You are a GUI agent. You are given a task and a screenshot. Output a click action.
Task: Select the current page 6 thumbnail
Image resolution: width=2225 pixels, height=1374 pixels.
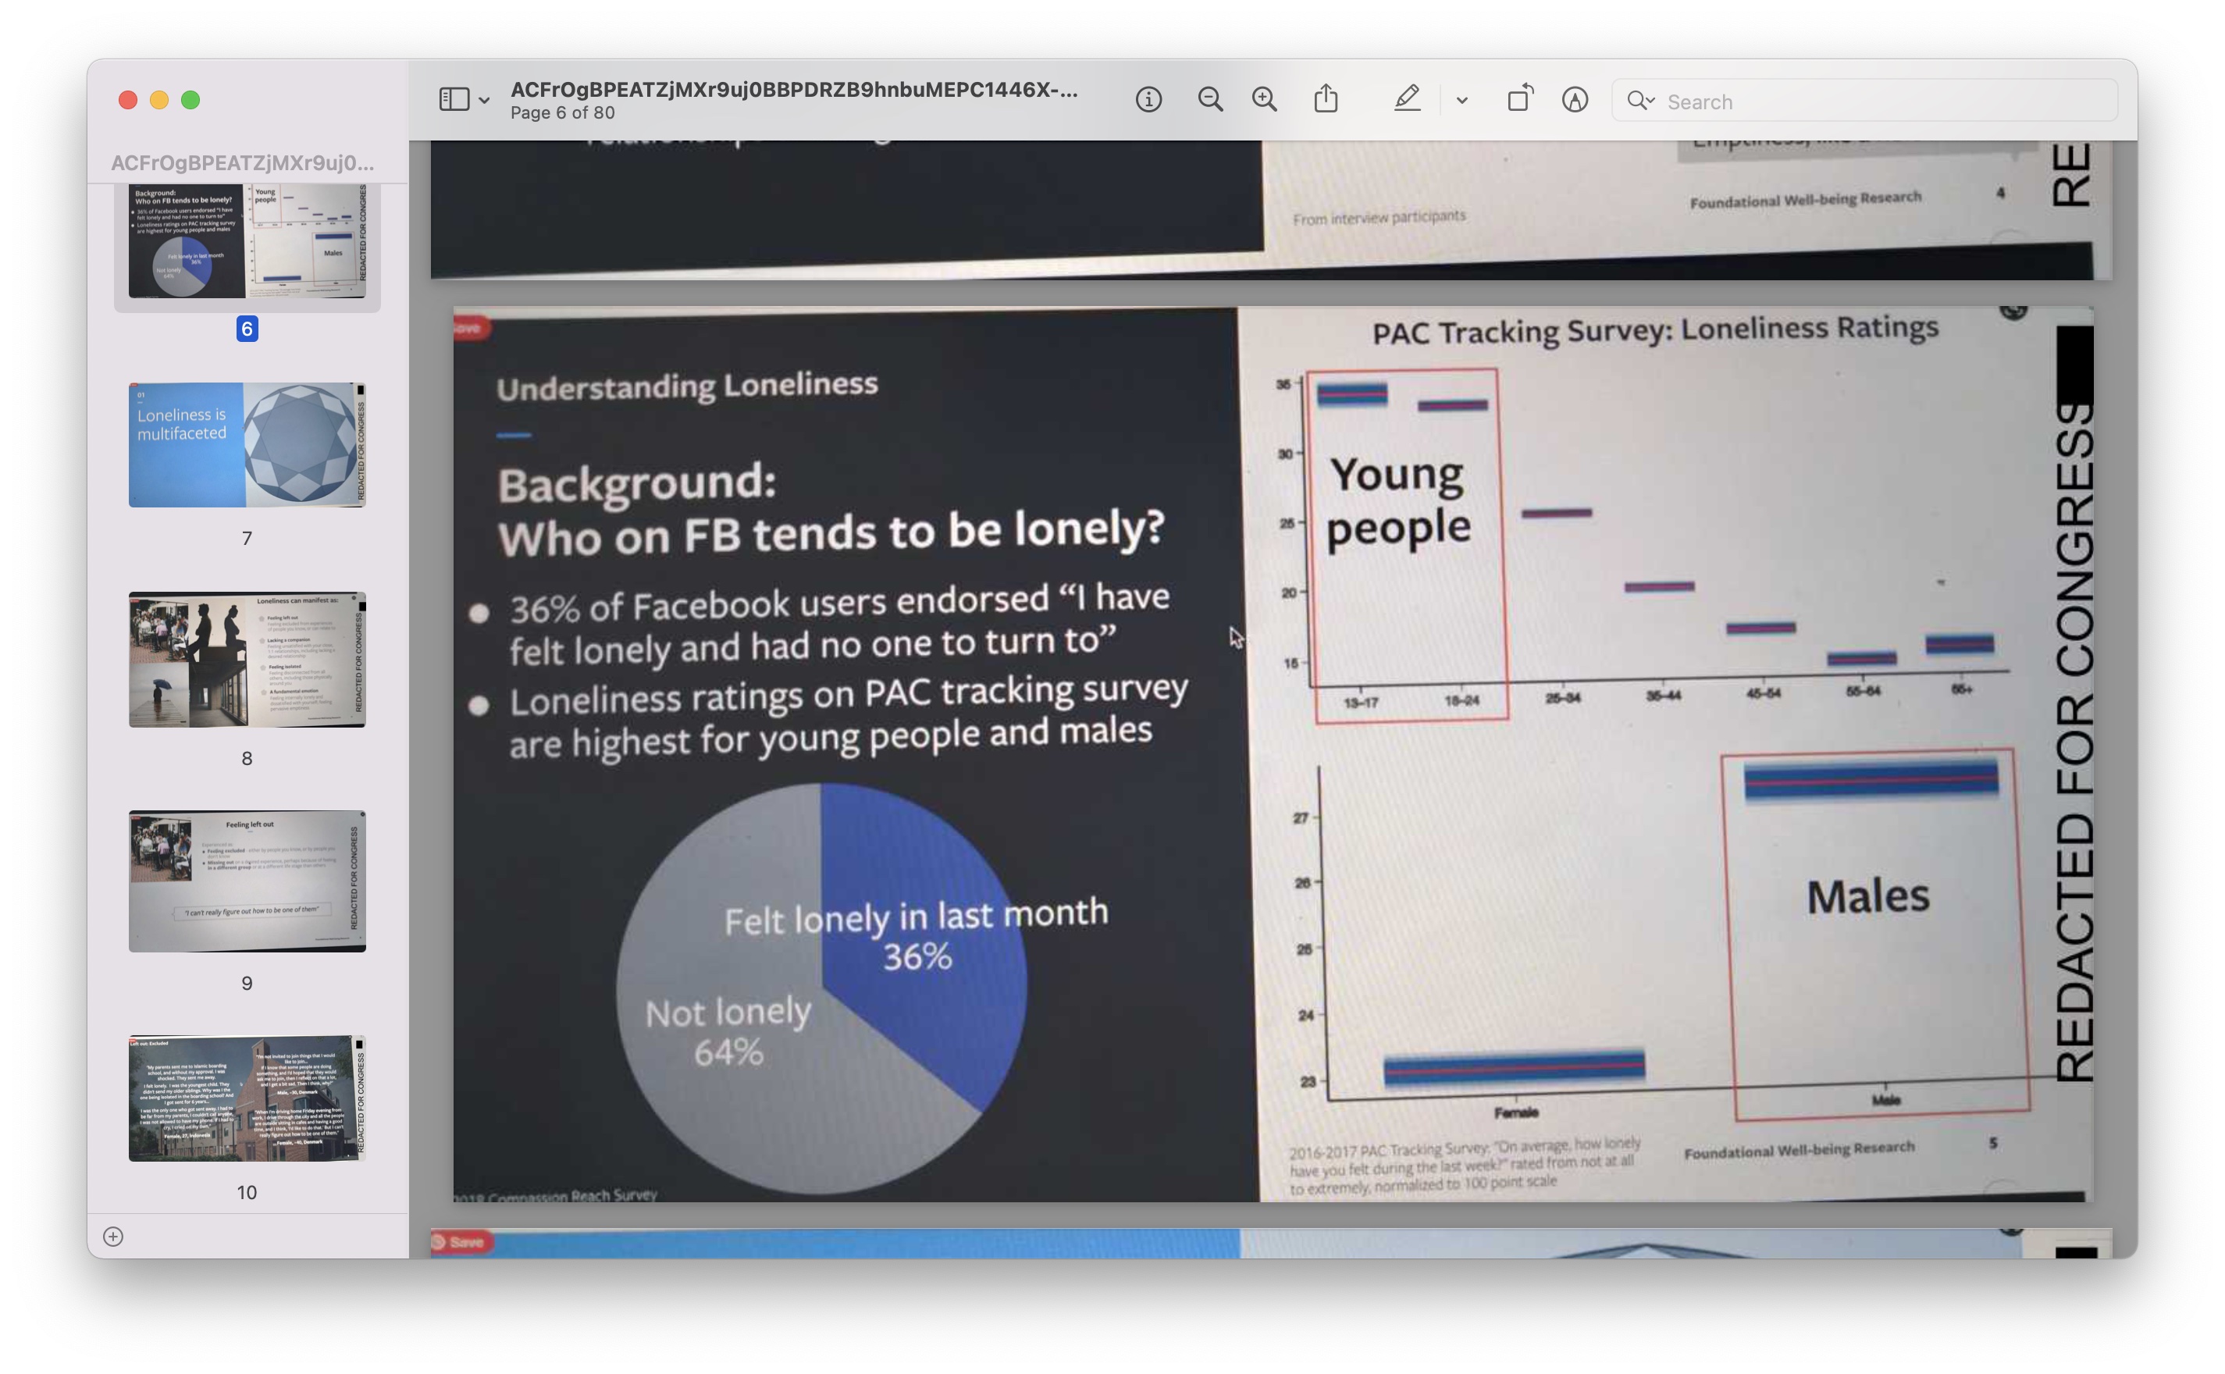[247, 240]
